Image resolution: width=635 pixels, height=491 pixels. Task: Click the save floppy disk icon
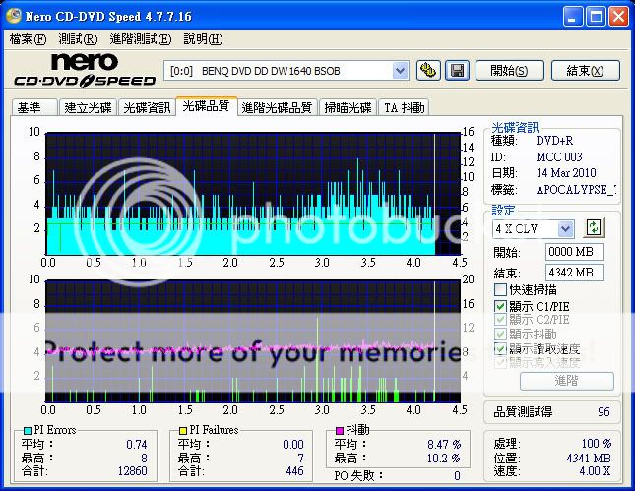coord(457,71)
